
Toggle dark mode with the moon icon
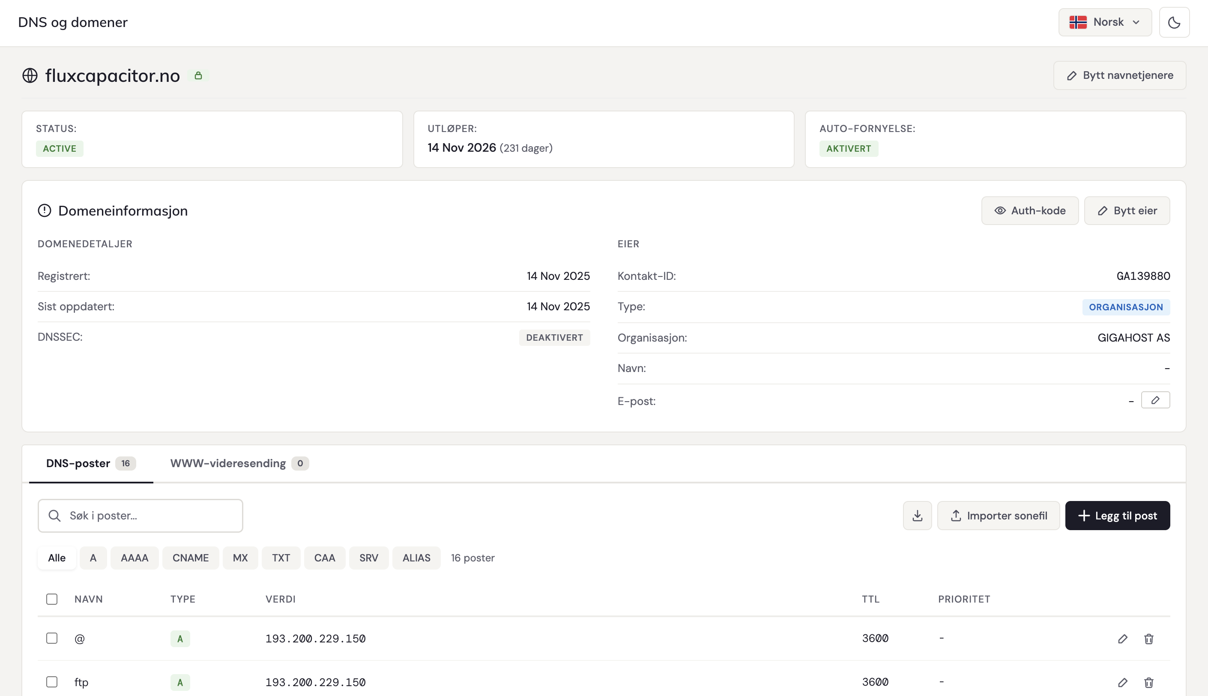point(1174,22)
